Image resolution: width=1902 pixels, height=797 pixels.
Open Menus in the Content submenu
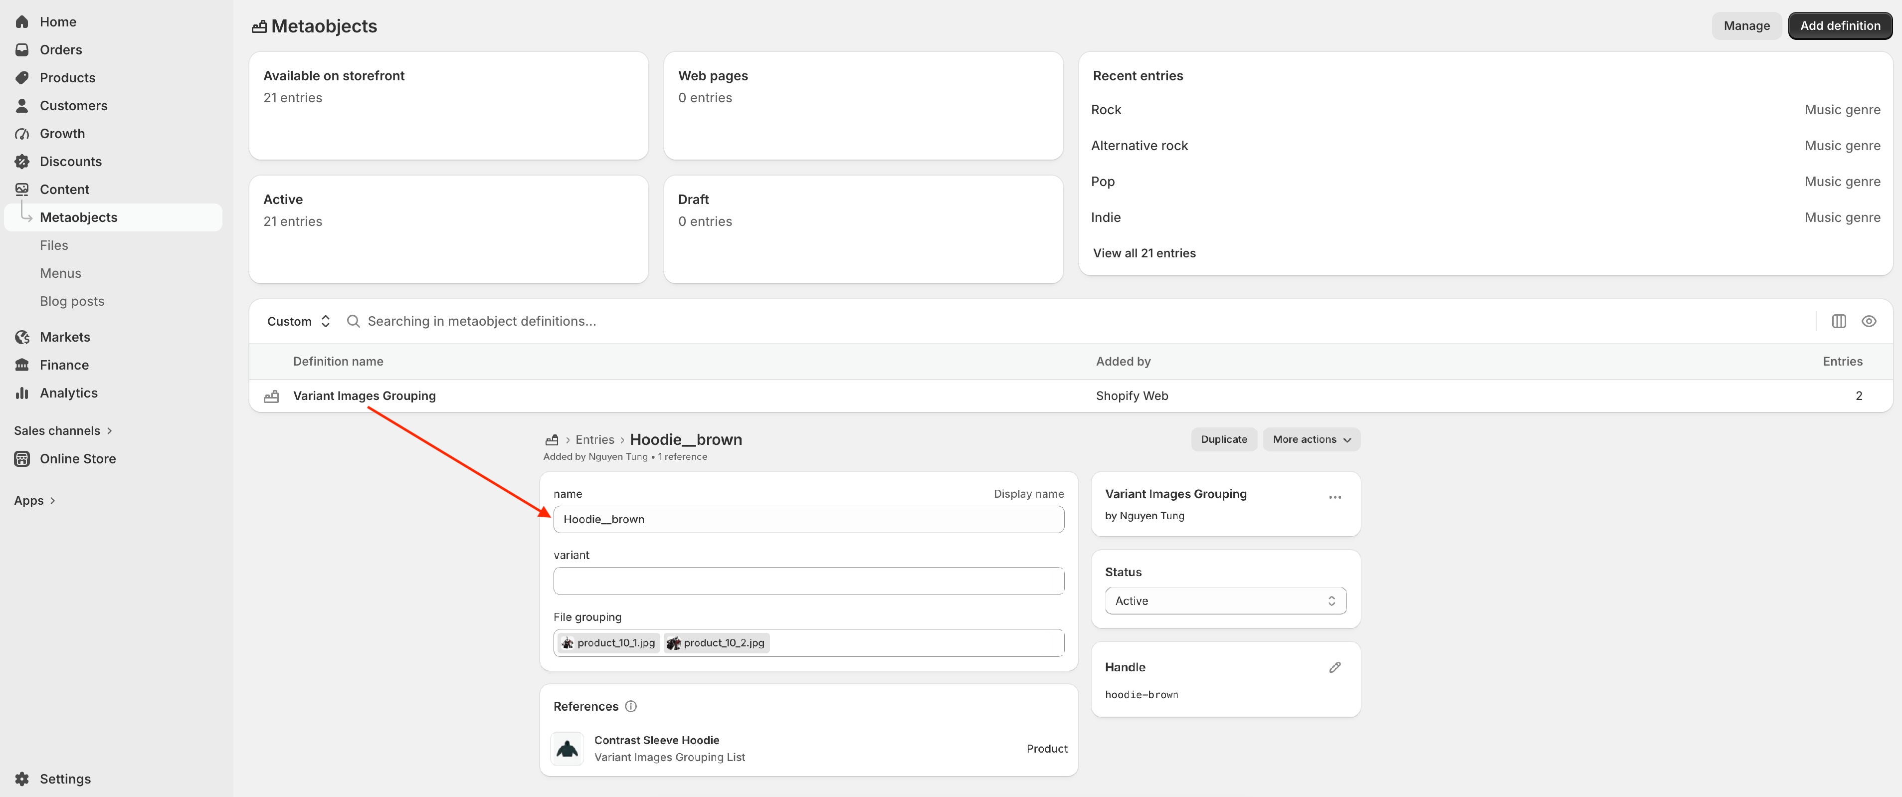pyautogui.click(x=60, y=273)
